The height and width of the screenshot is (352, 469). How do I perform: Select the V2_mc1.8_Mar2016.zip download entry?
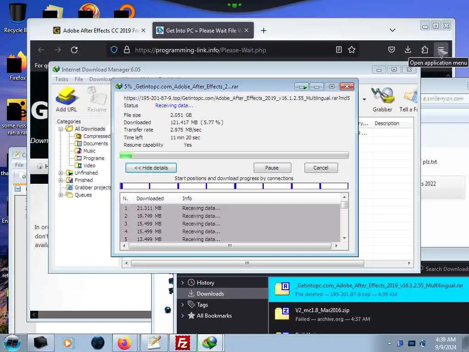[x=369, y=314]
